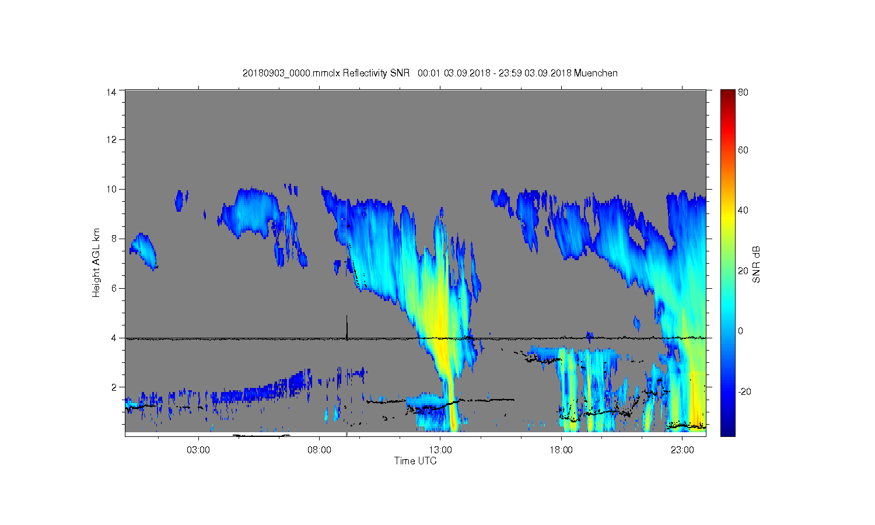This screenshot has height=525, width=875.
Task: Click the dark blue bottom of colorbar
Action: click(727, 429)
